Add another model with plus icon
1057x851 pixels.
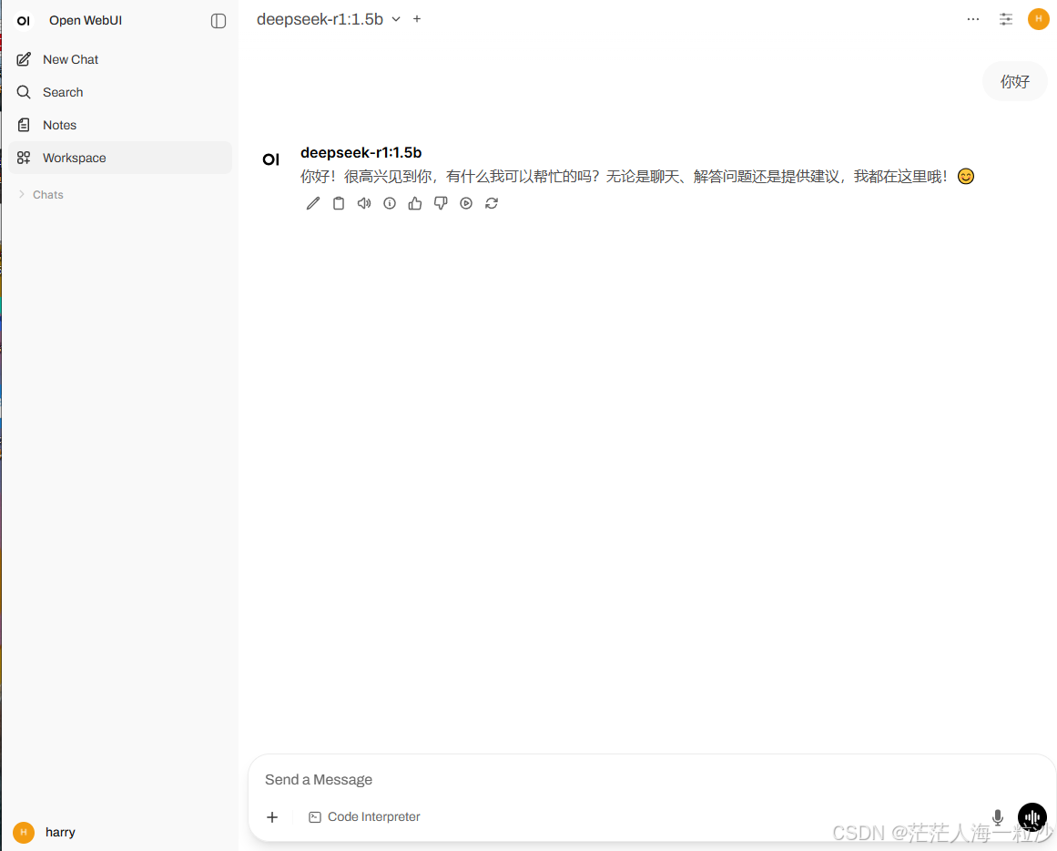(417, 19)
